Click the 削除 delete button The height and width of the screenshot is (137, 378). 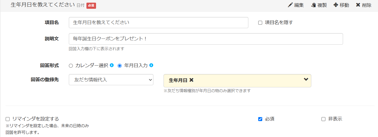coord(364,5)
